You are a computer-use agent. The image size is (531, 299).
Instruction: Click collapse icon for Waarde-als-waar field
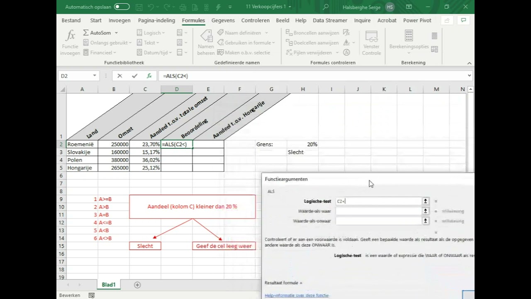click(425, 211)
